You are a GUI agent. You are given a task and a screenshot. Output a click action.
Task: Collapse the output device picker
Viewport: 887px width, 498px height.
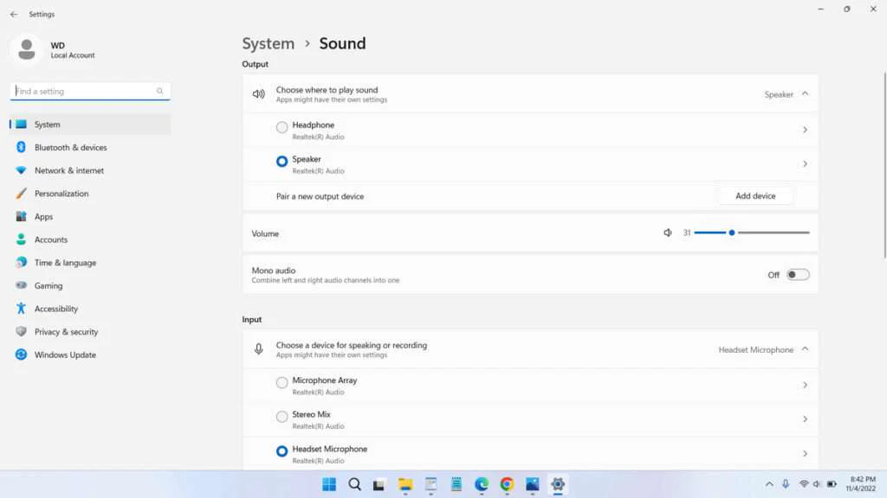pos(806,93)
